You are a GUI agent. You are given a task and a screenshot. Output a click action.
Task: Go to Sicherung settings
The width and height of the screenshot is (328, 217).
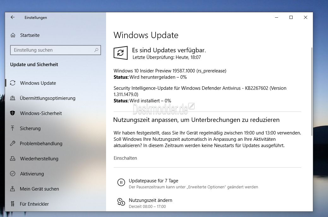point(30,128)
